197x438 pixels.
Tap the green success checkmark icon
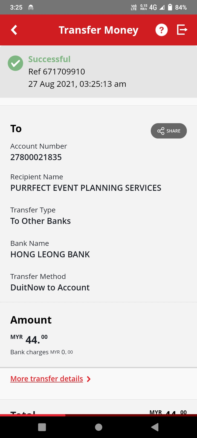[x=15, y=63]
